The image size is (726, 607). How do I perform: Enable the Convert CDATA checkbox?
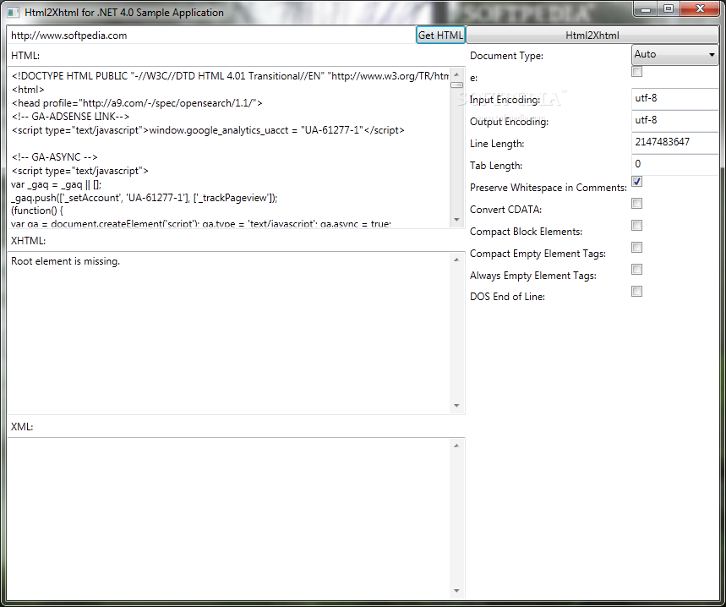637,203
